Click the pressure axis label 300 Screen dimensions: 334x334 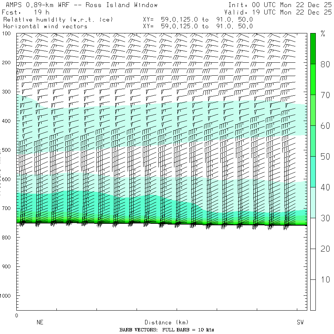pos(6,92)
